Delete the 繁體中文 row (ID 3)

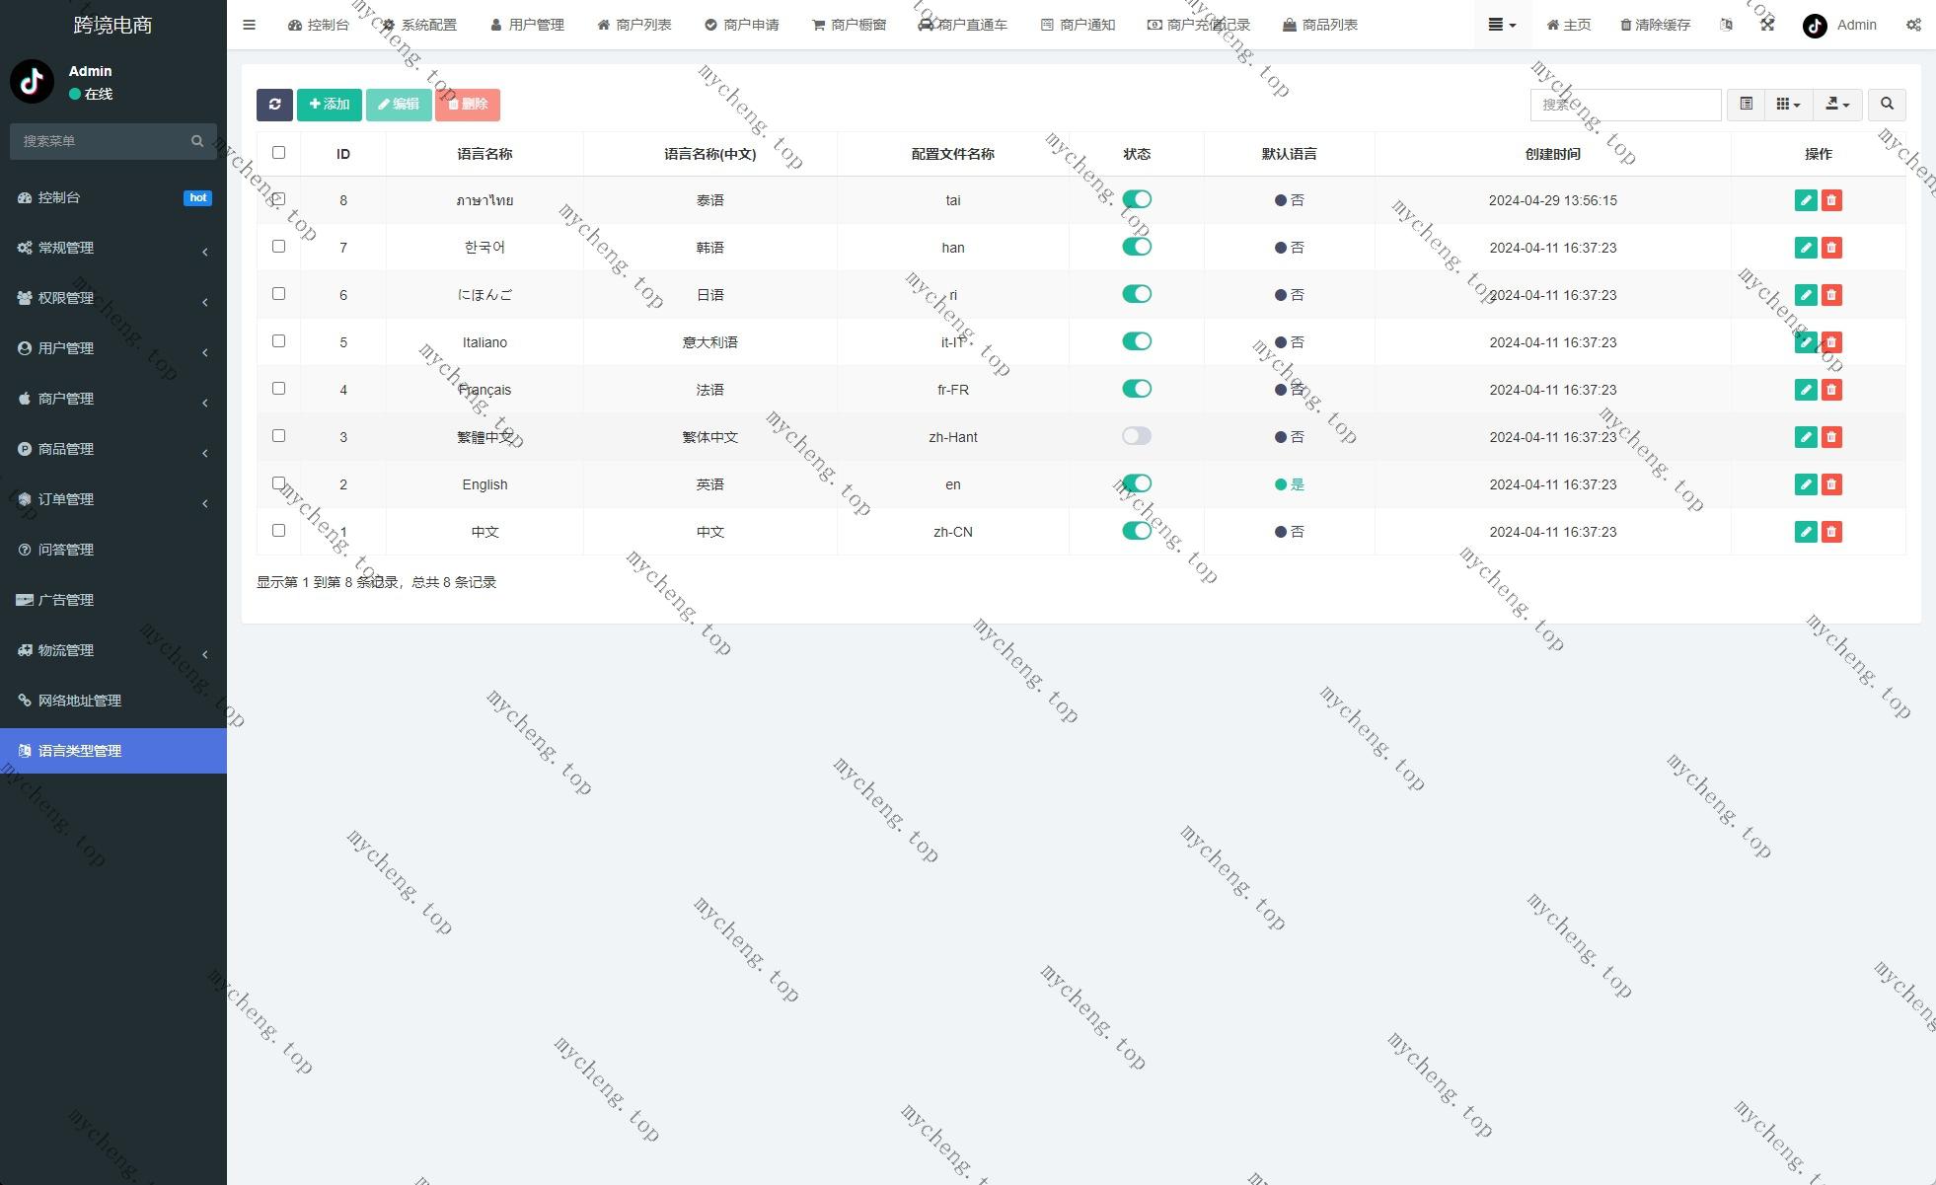point(1831,437)
